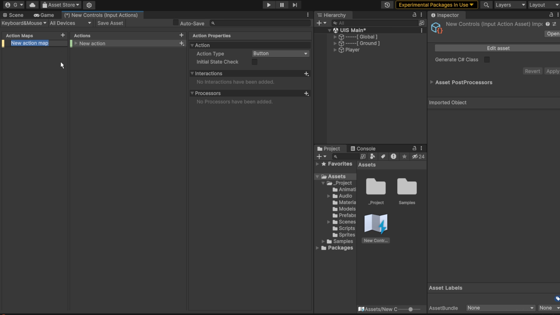Lock the Hierarchy panel

(414, 15)
